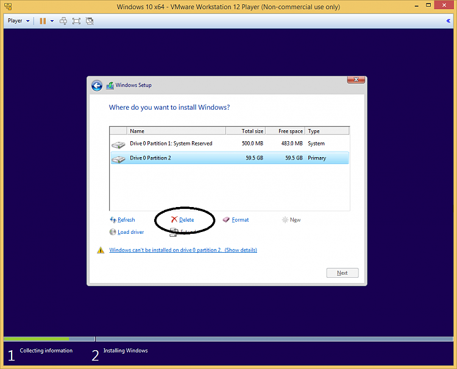Collapse the VMware toolbar with double chevron

point(448,21)
